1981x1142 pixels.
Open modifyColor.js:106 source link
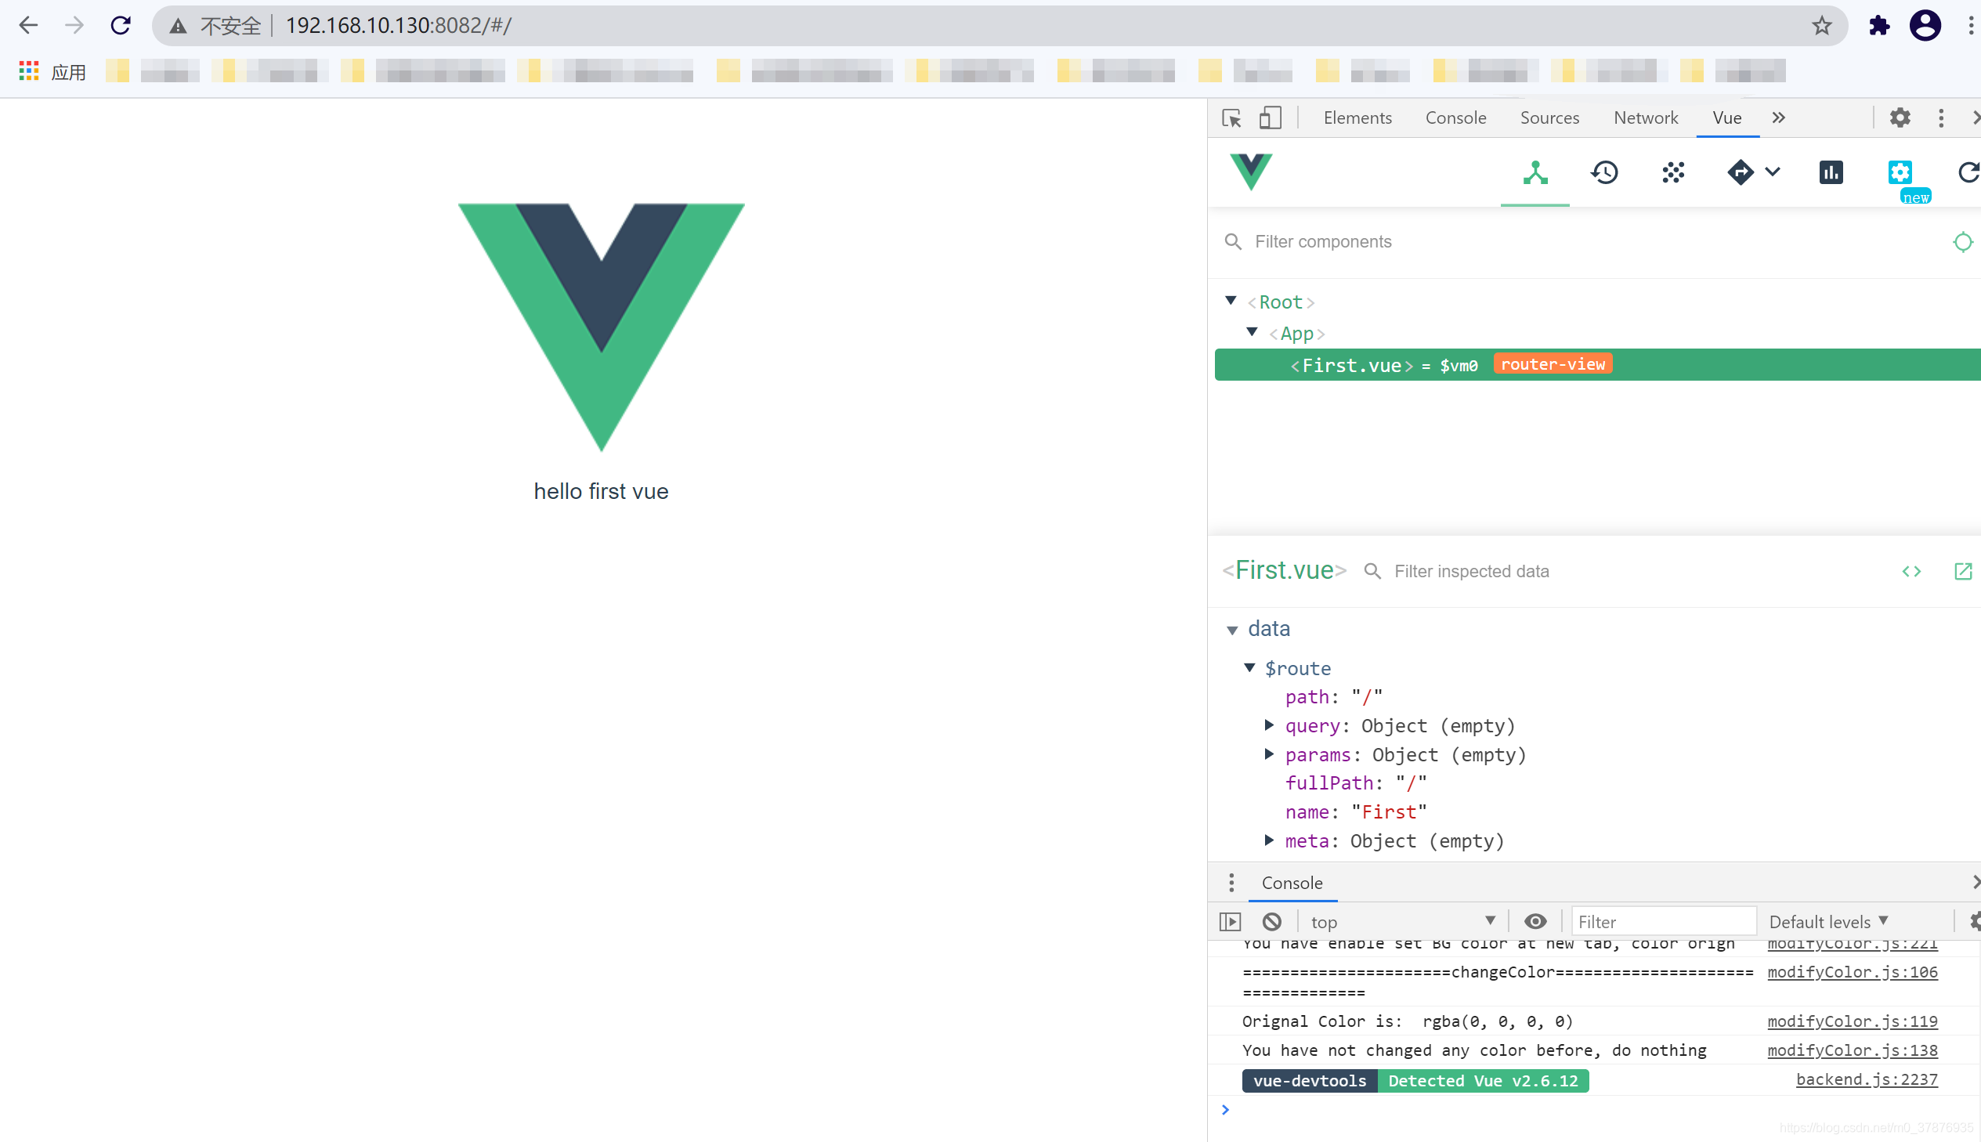coord(1852,973)
